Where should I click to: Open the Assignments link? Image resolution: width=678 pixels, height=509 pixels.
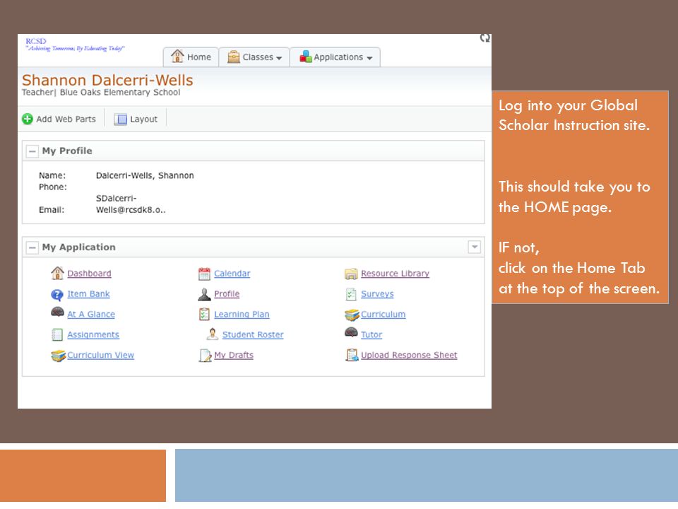click(x=93, y=334)
